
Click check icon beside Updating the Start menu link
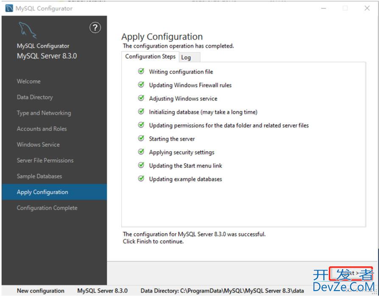(x=141, y=165)
